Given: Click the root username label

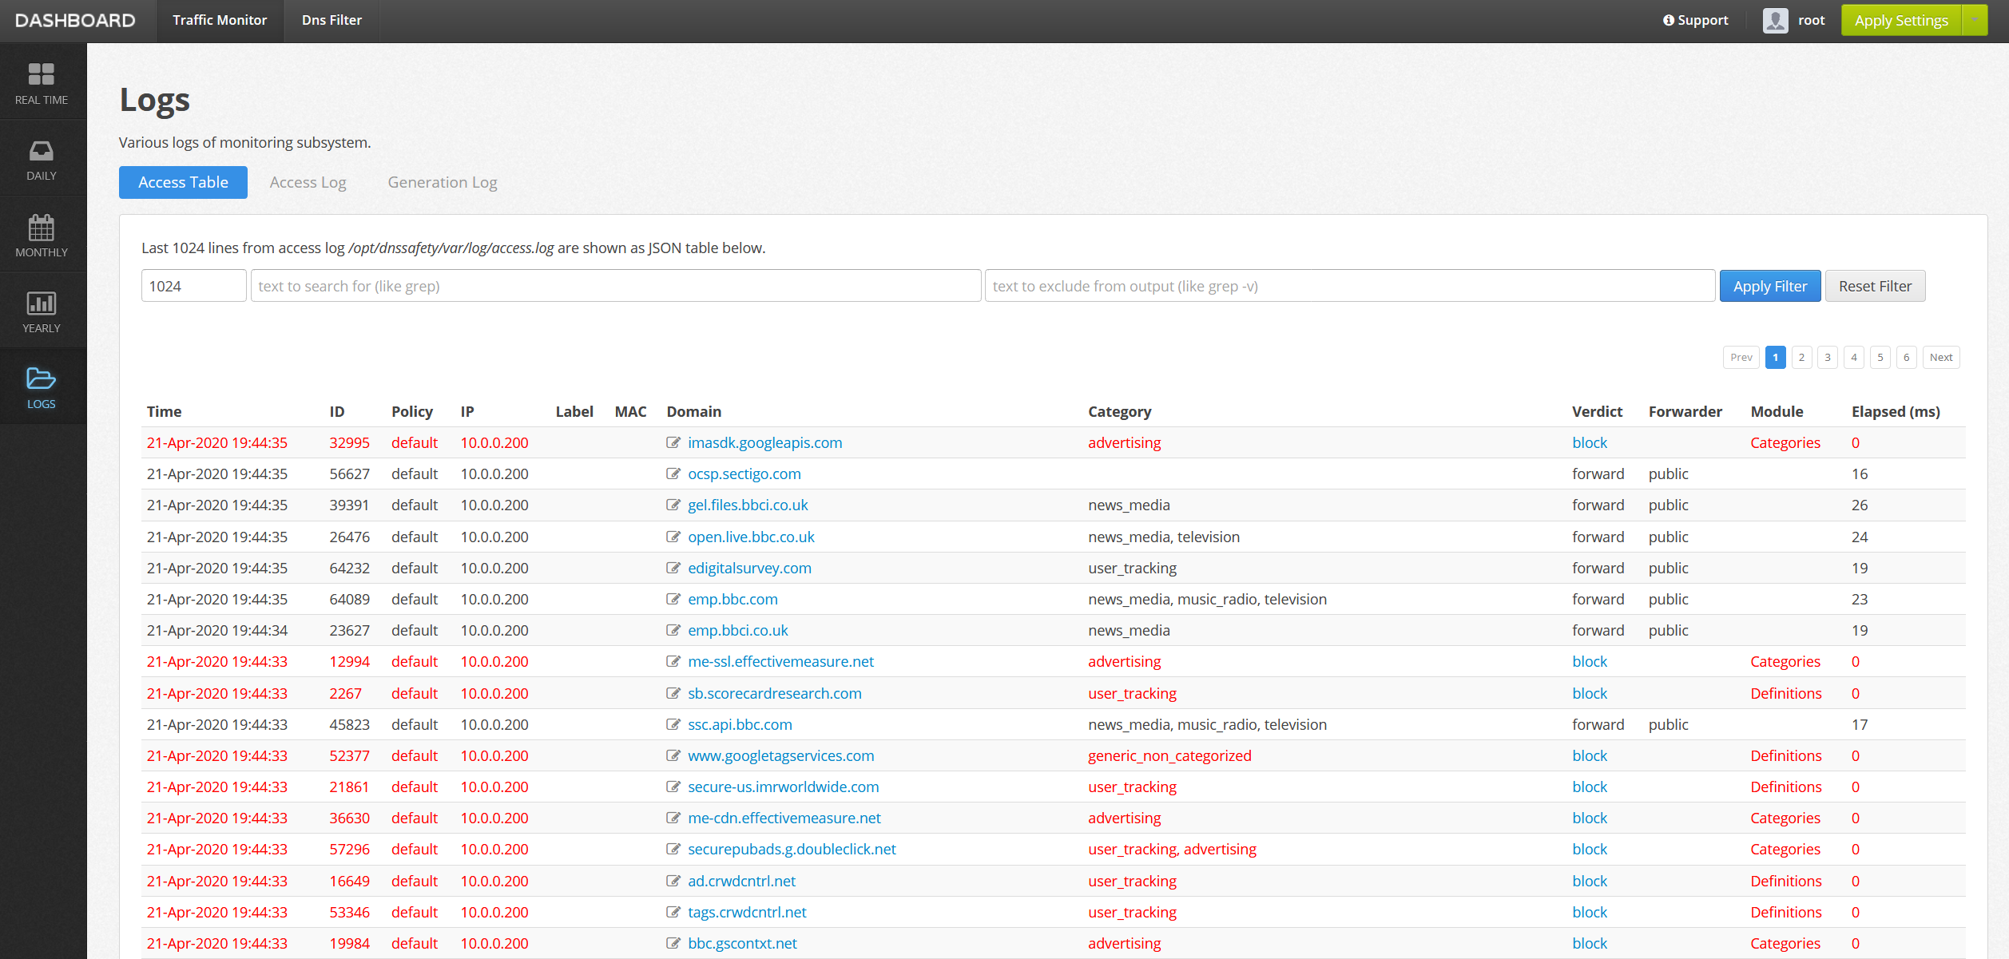Looking at the screenshot, I should point(1811,21).
